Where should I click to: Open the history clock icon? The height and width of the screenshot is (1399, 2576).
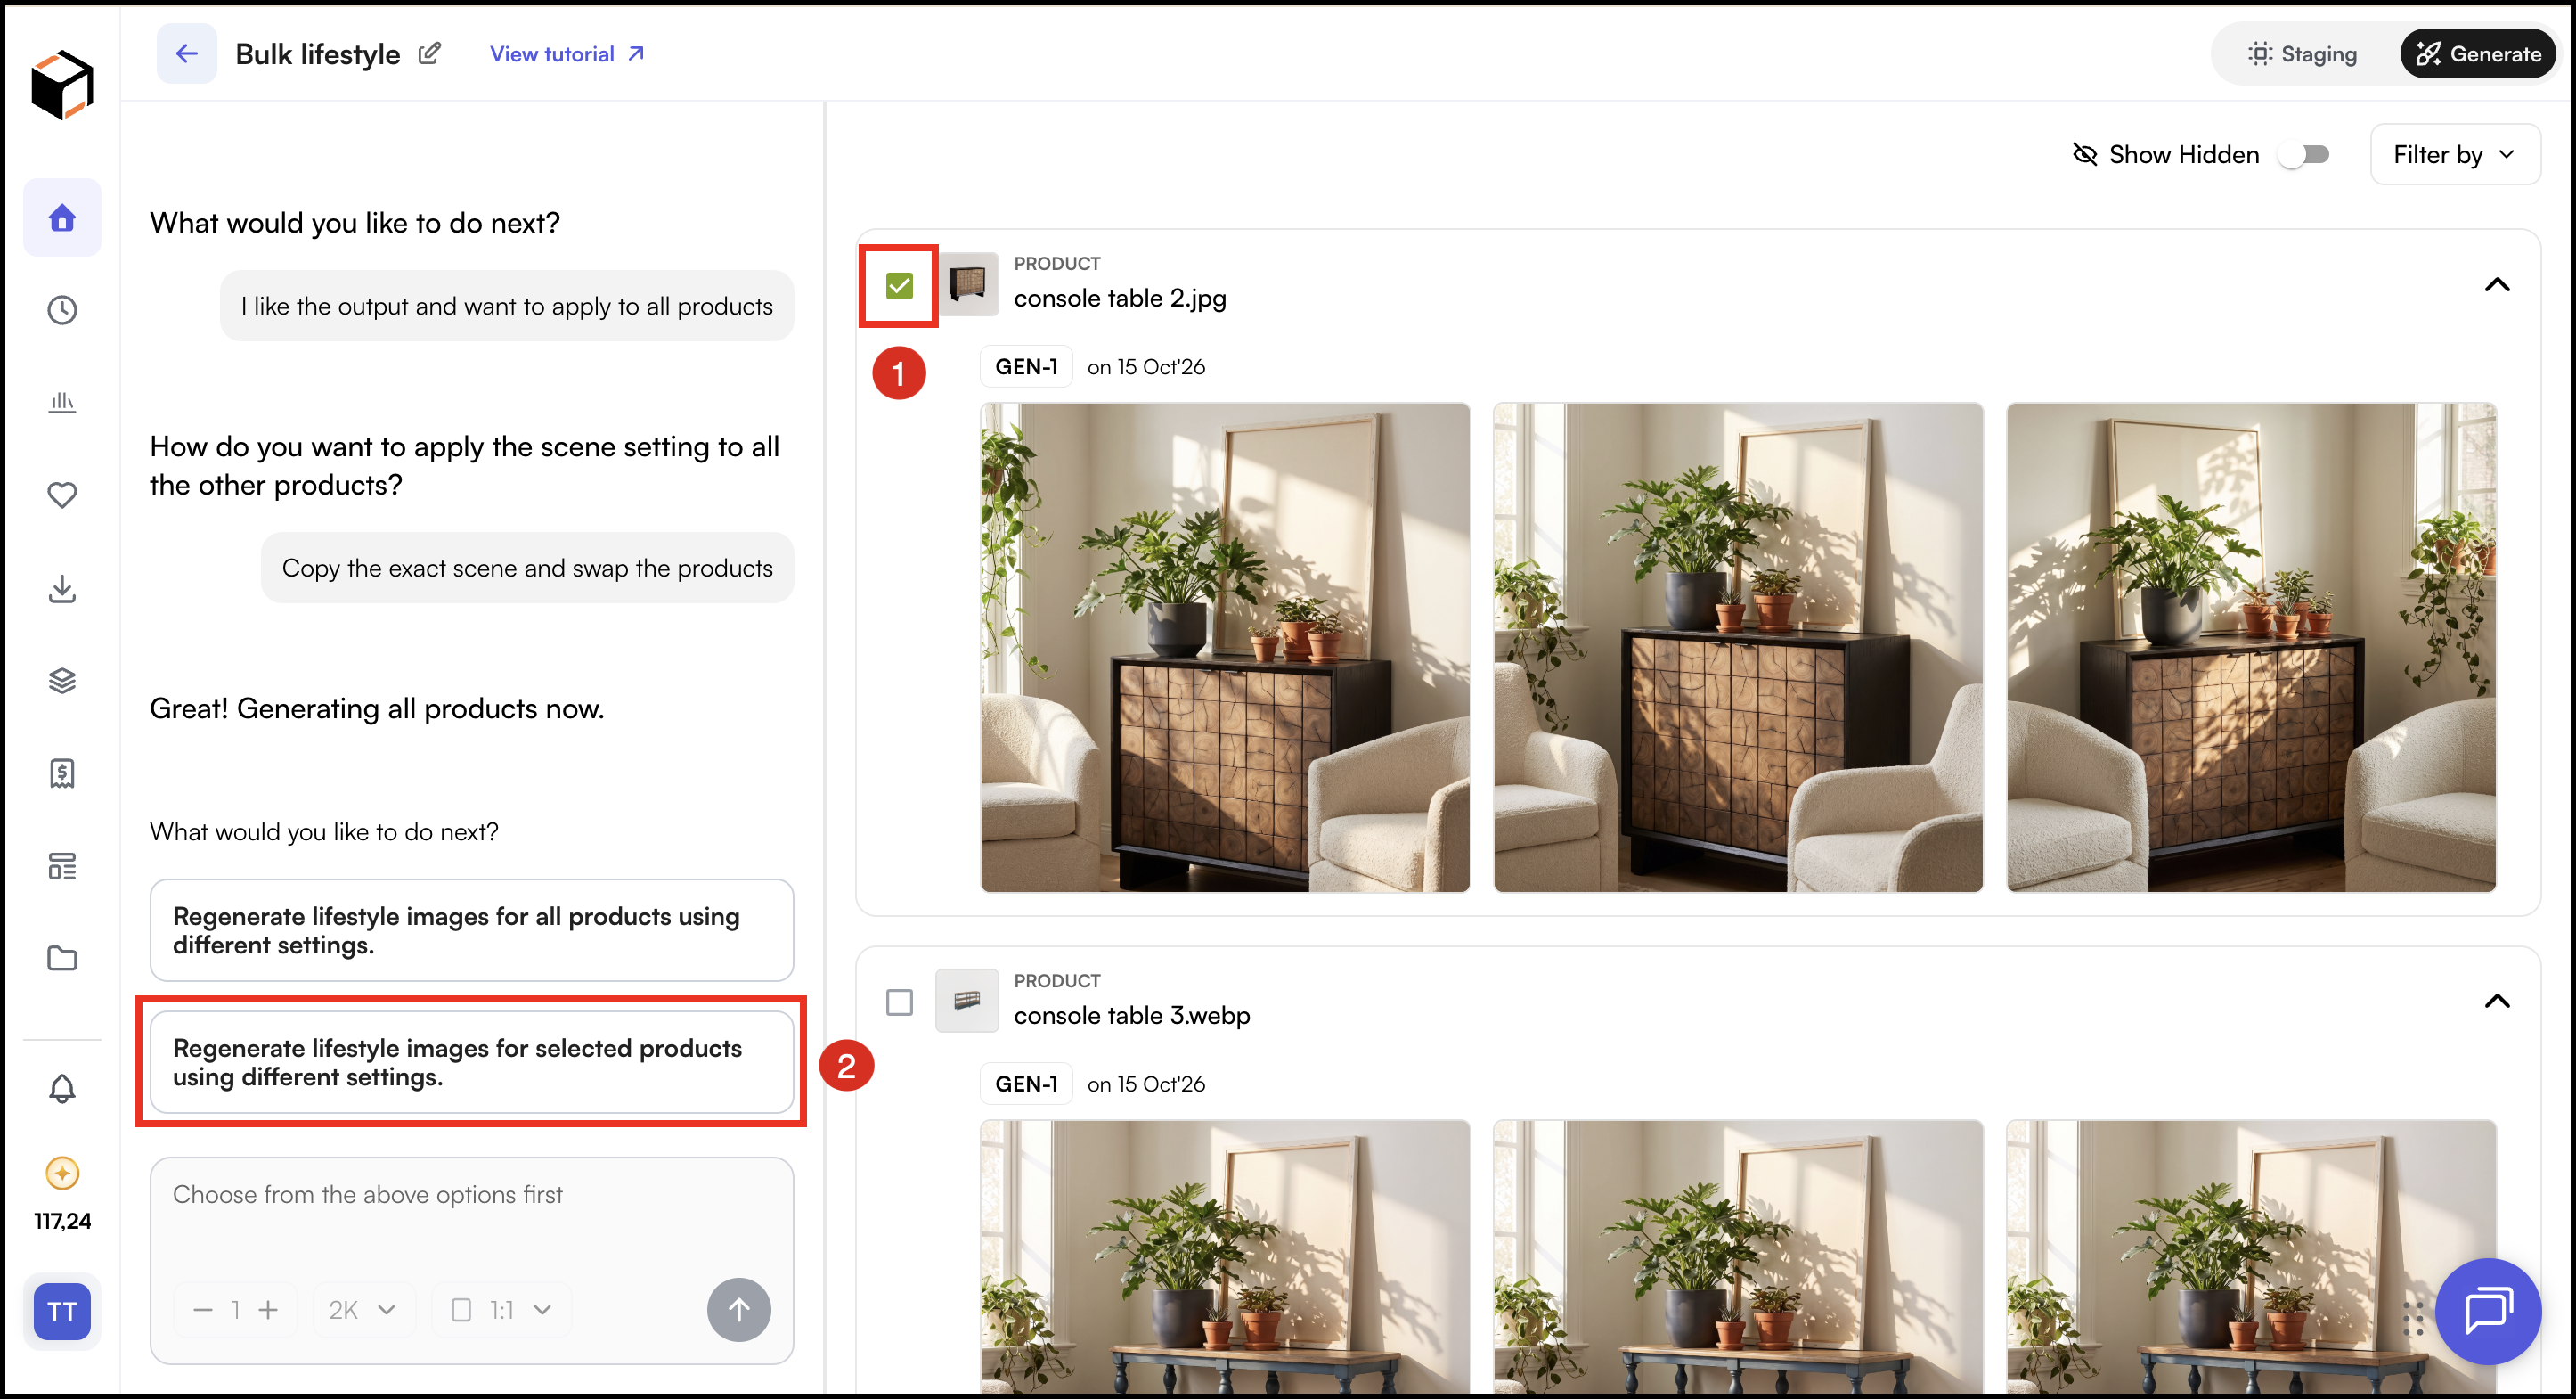click(62, 310)
